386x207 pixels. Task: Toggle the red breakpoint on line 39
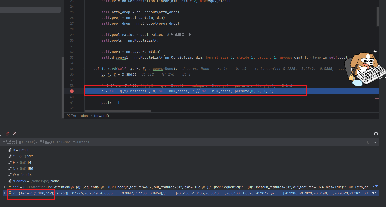(72, 91)
